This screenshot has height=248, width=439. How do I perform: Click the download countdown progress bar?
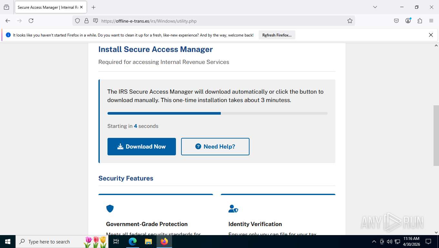pos(218,113)
